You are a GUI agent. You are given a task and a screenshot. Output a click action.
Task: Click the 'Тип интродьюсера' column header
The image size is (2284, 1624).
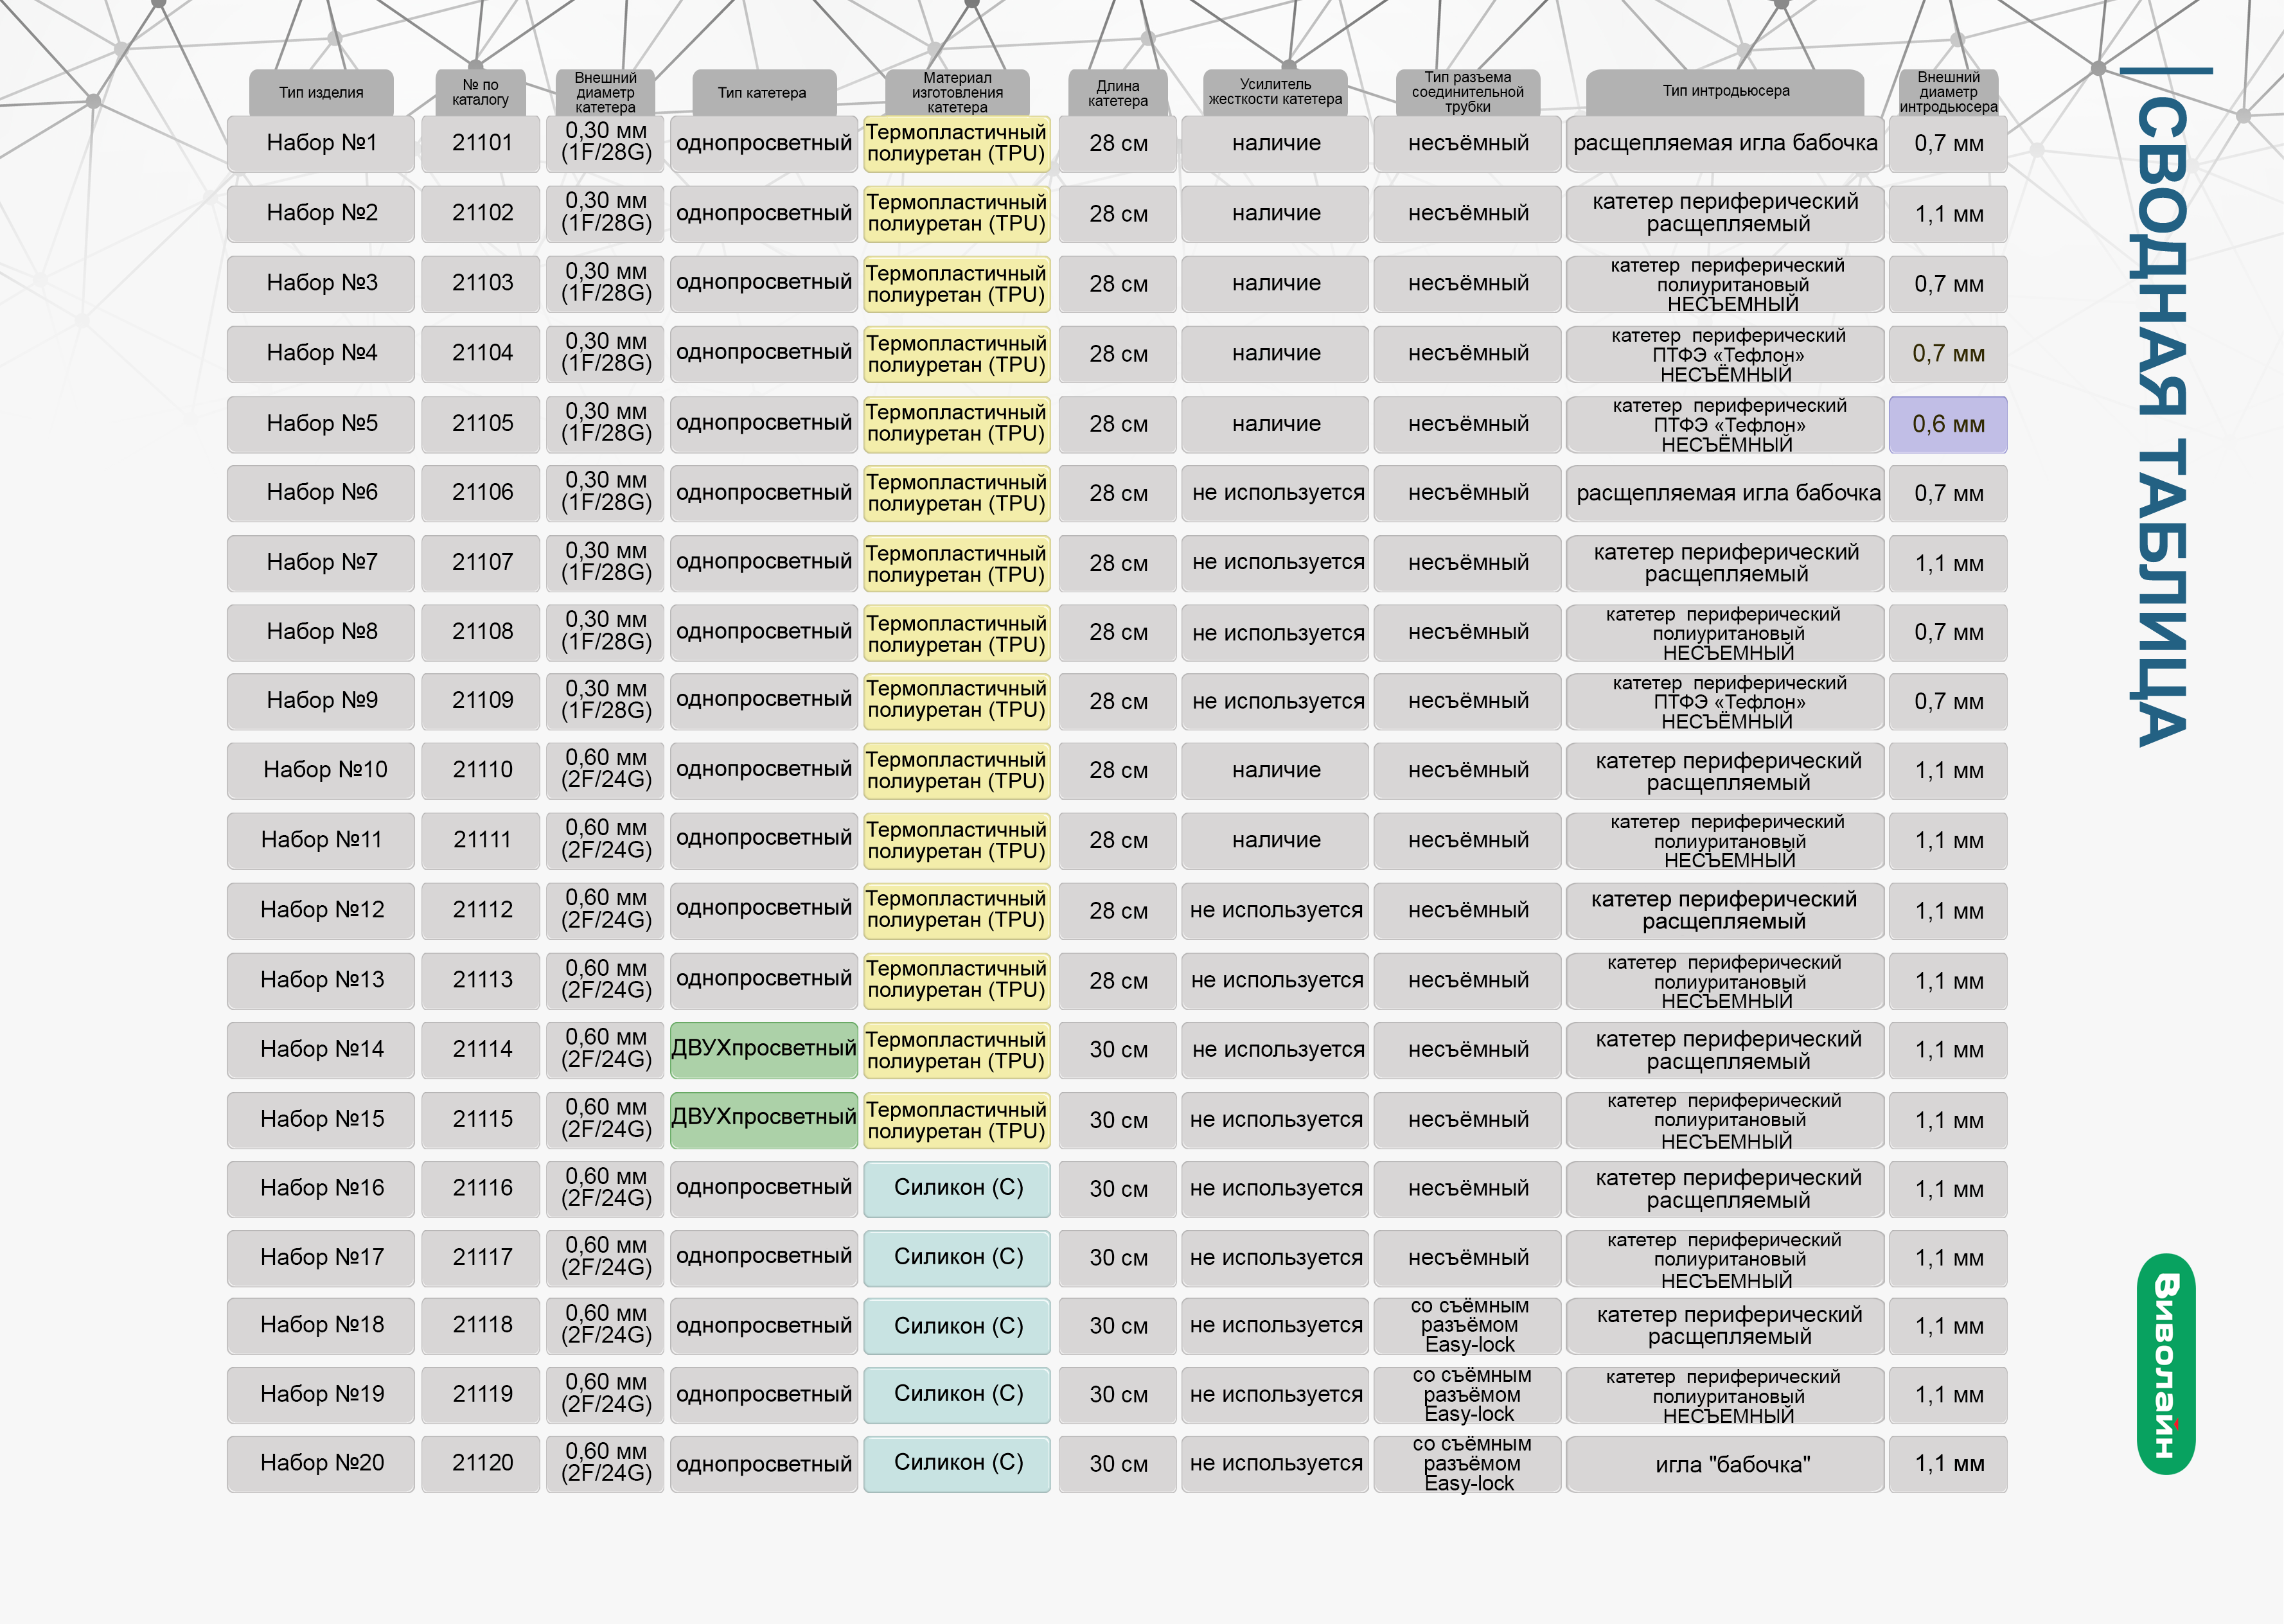(x=1726, y=92)
